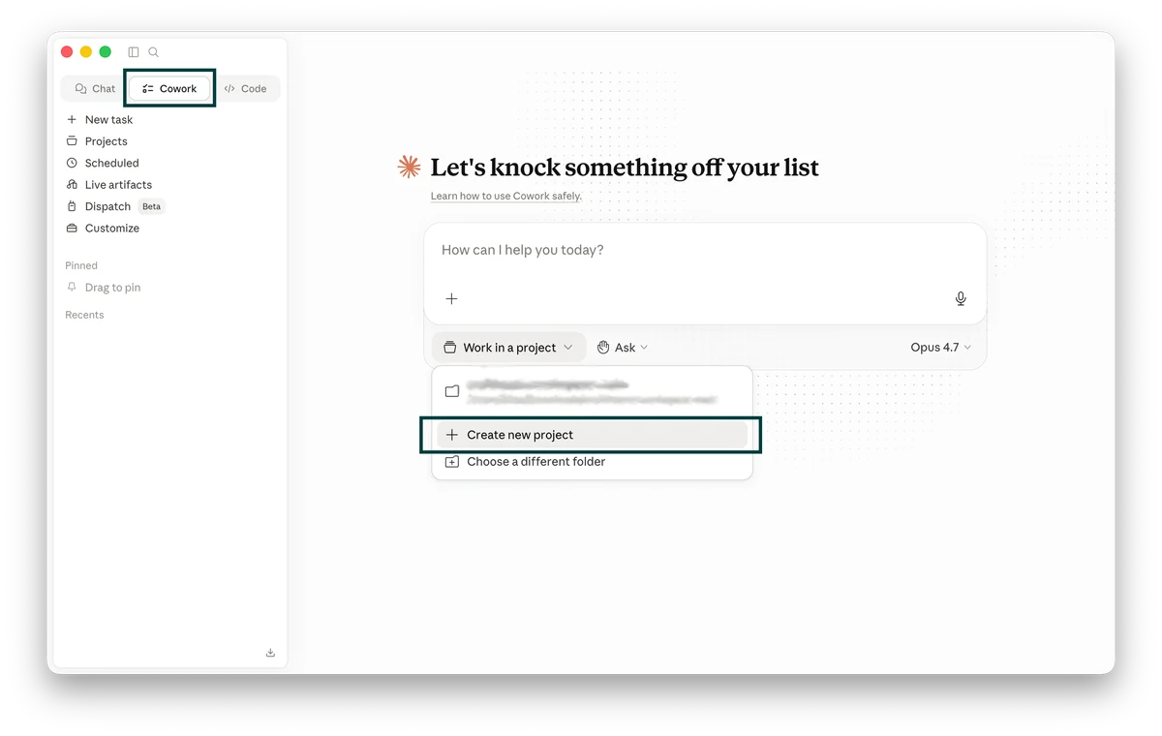The height and width of the screenshot is (736, 1162).
Task: Open search with the magnifier icon
Action: [154, 52]
